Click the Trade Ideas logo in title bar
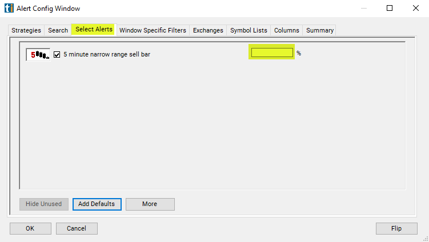429x242 pixels. [9, 8]
